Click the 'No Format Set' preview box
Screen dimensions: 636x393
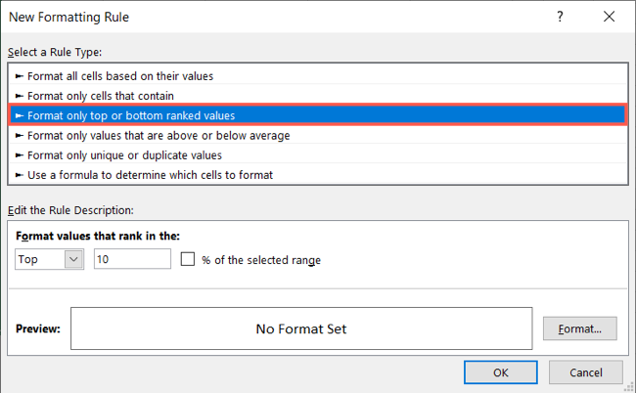click(301, 328)
